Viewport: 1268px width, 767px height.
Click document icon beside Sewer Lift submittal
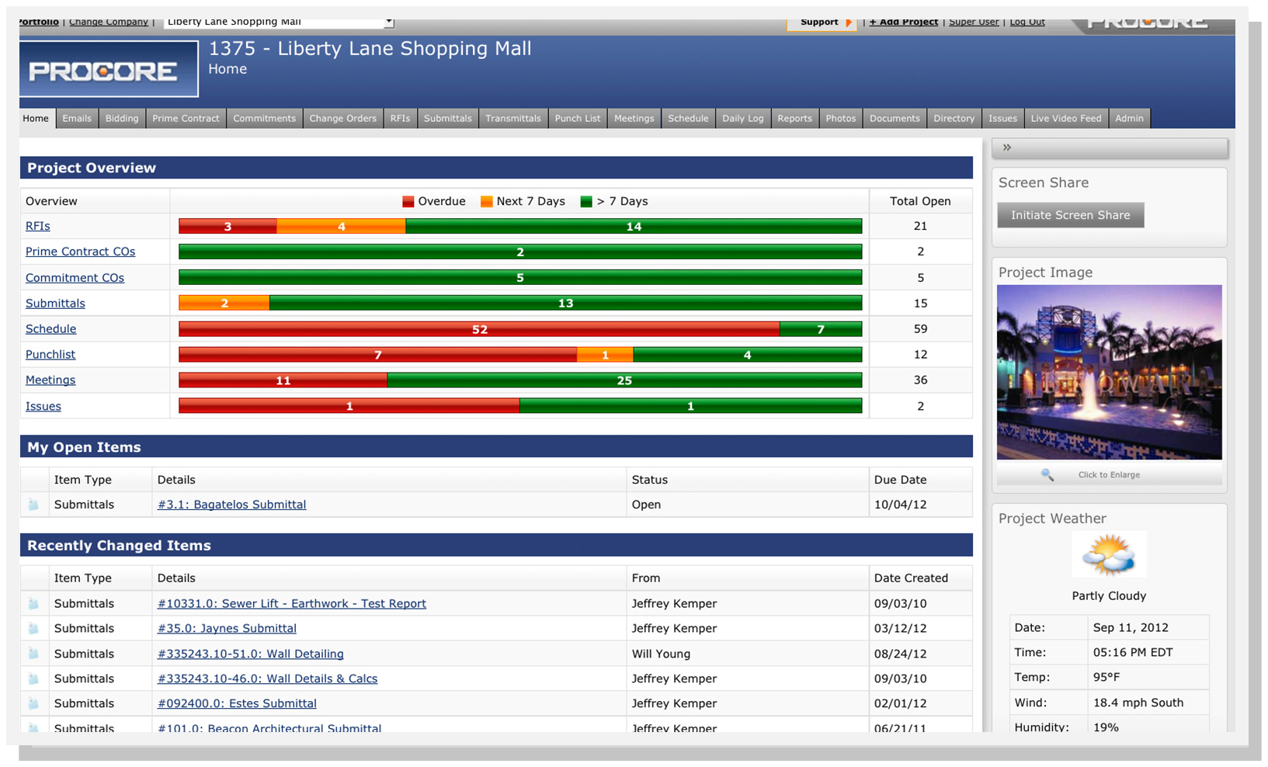click(x=34, y=603)
